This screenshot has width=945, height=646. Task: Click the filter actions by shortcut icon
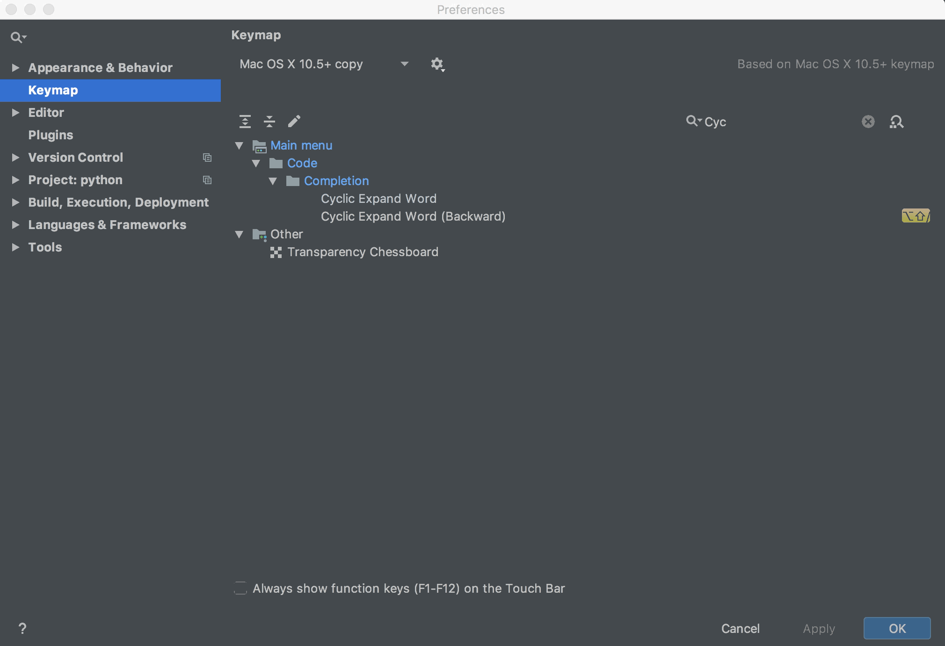pyautogui.click(x=898, y=121)
